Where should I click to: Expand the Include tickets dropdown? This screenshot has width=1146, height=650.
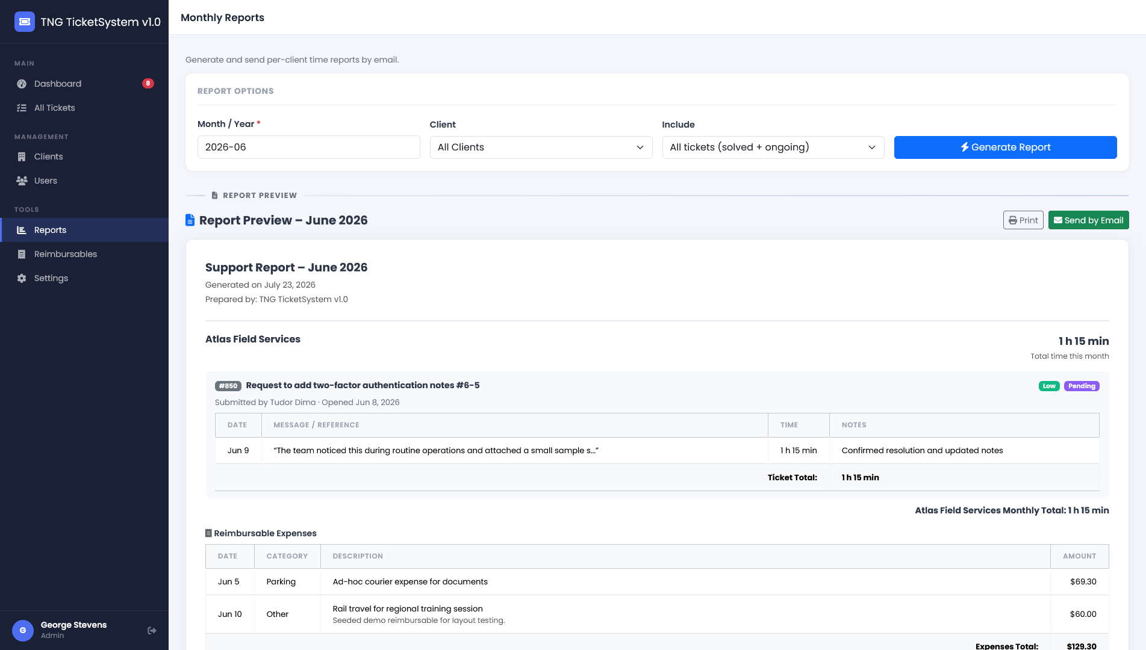click(x=773, y=147)
